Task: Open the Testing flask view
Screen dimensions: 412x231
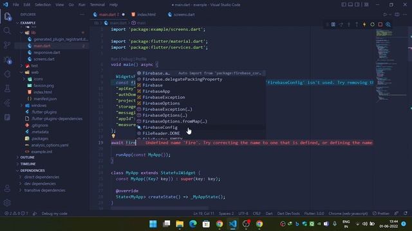Action: pyautogui.click(x=7, y=89)
